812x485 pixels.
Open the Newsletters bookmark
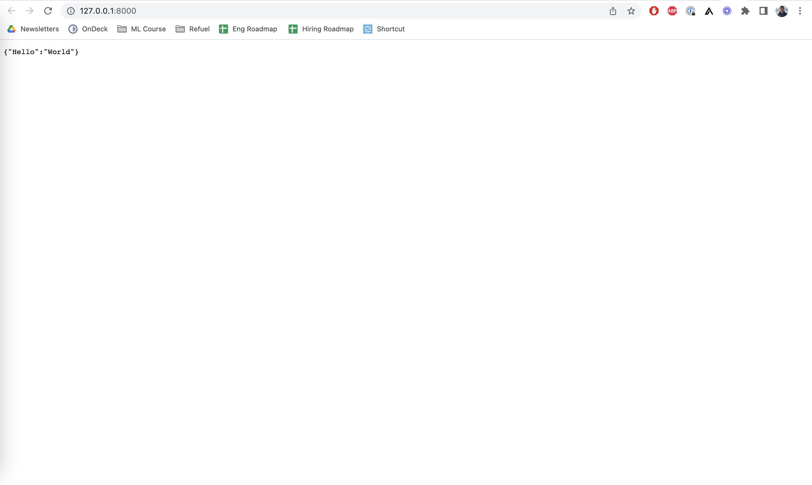tap(33, 29)
